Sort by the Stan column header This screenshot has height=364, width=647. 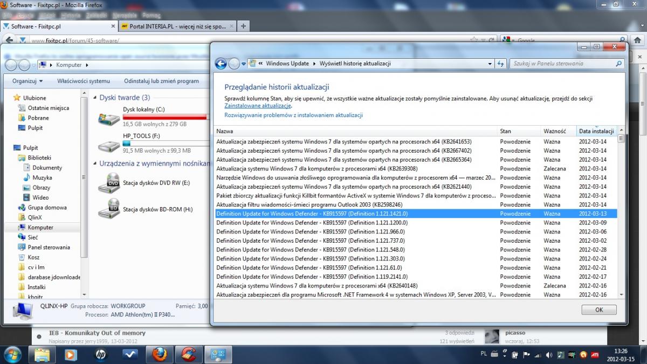(519, 131)
